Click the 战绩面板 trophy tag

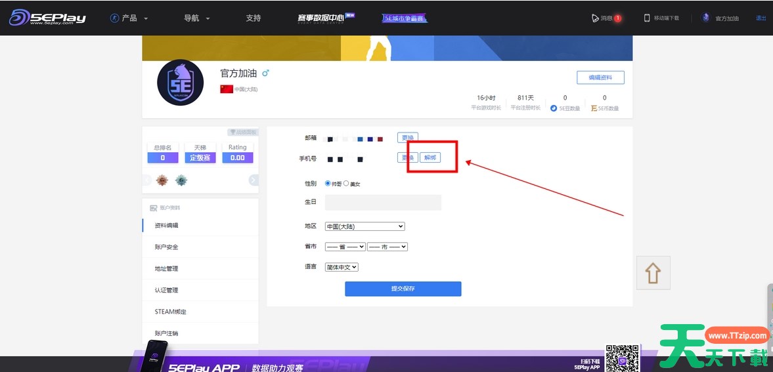tap(242, 132)
